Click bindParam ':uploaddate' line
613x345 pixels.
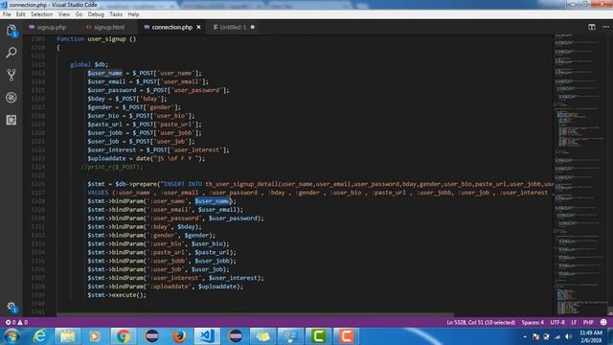(x=165, y=287)
